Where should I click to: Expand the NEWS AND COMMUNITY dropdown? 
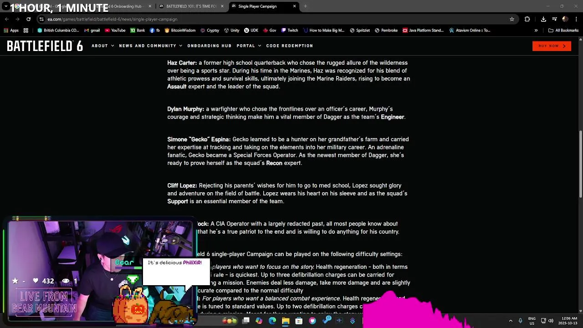(x=150, y=46)
